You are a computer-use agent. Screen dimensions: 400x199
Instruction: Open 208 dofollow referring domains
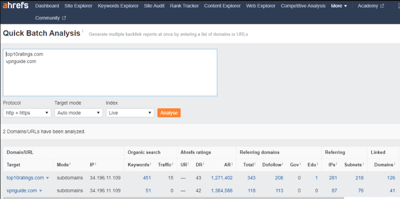coord(279,178)
